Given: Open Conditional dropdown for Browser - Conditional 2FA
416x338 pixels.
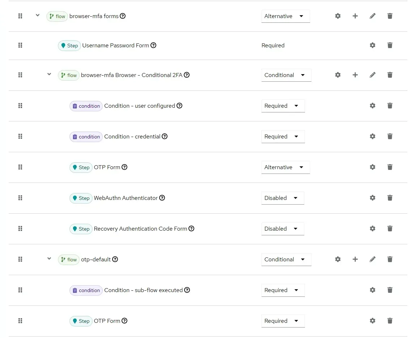Looking at the screenshot, I should (286, 75).
